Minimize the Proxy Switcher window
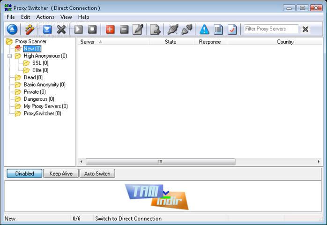 (289, 8)
